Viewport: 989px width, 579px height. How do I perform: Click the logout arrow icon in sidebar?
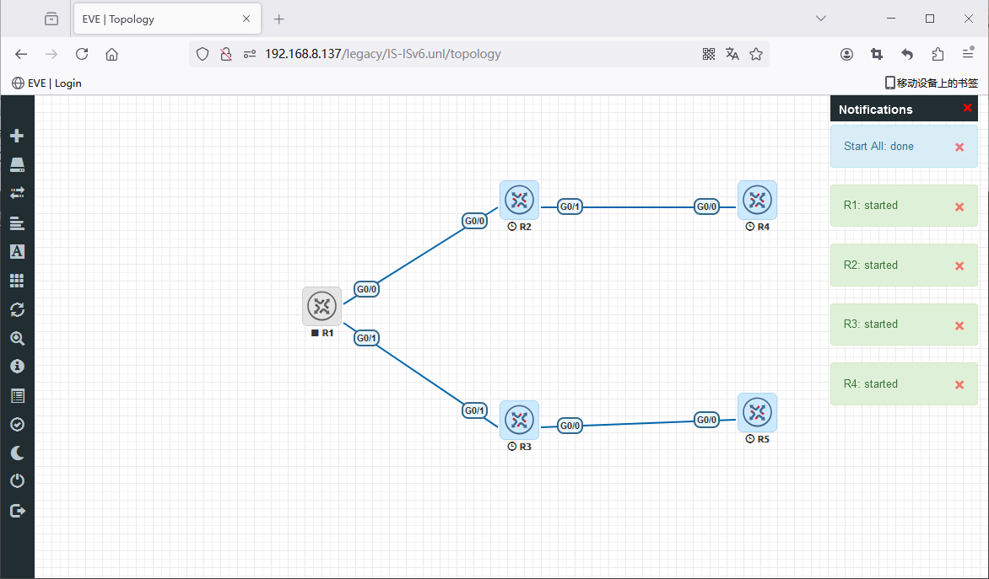(17, 510)
